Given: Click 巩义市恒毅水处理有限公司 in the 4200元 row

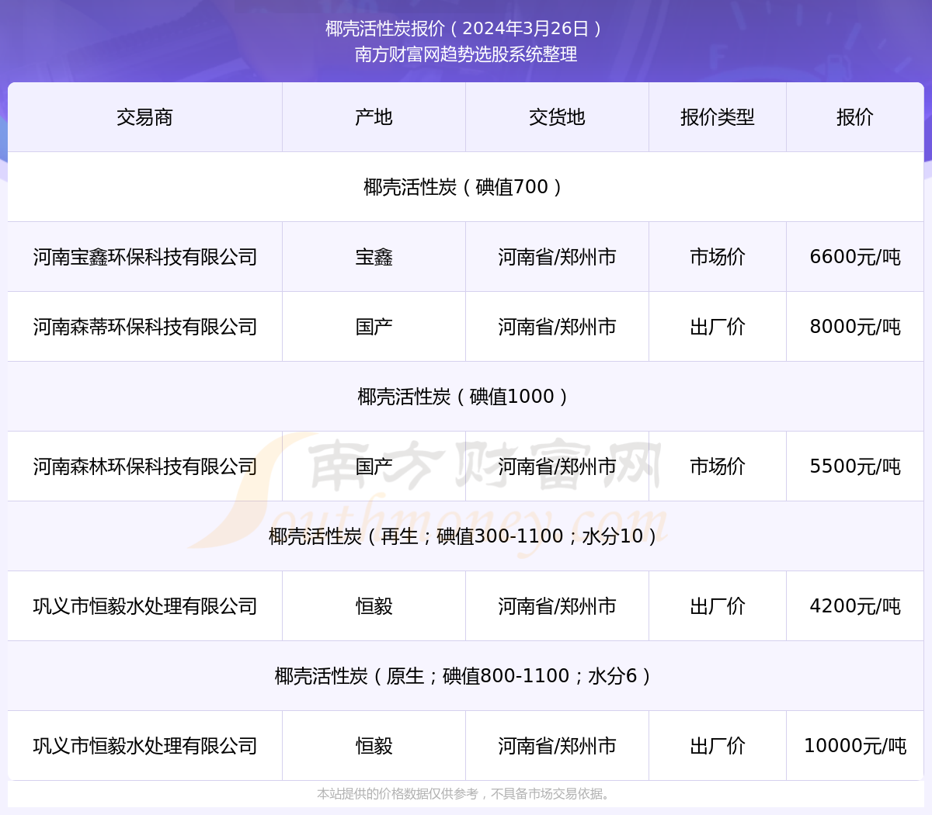Looking at the screenshot, I should pyautogui.click(x=145, y=606).
